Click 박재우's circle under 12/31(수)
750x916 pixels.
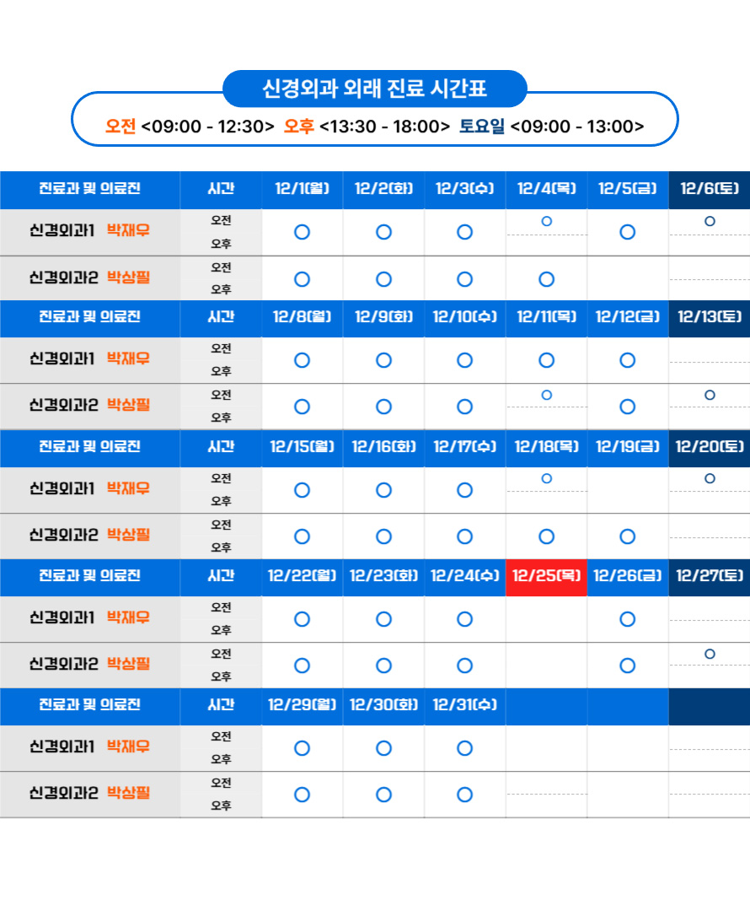(464, 748)
